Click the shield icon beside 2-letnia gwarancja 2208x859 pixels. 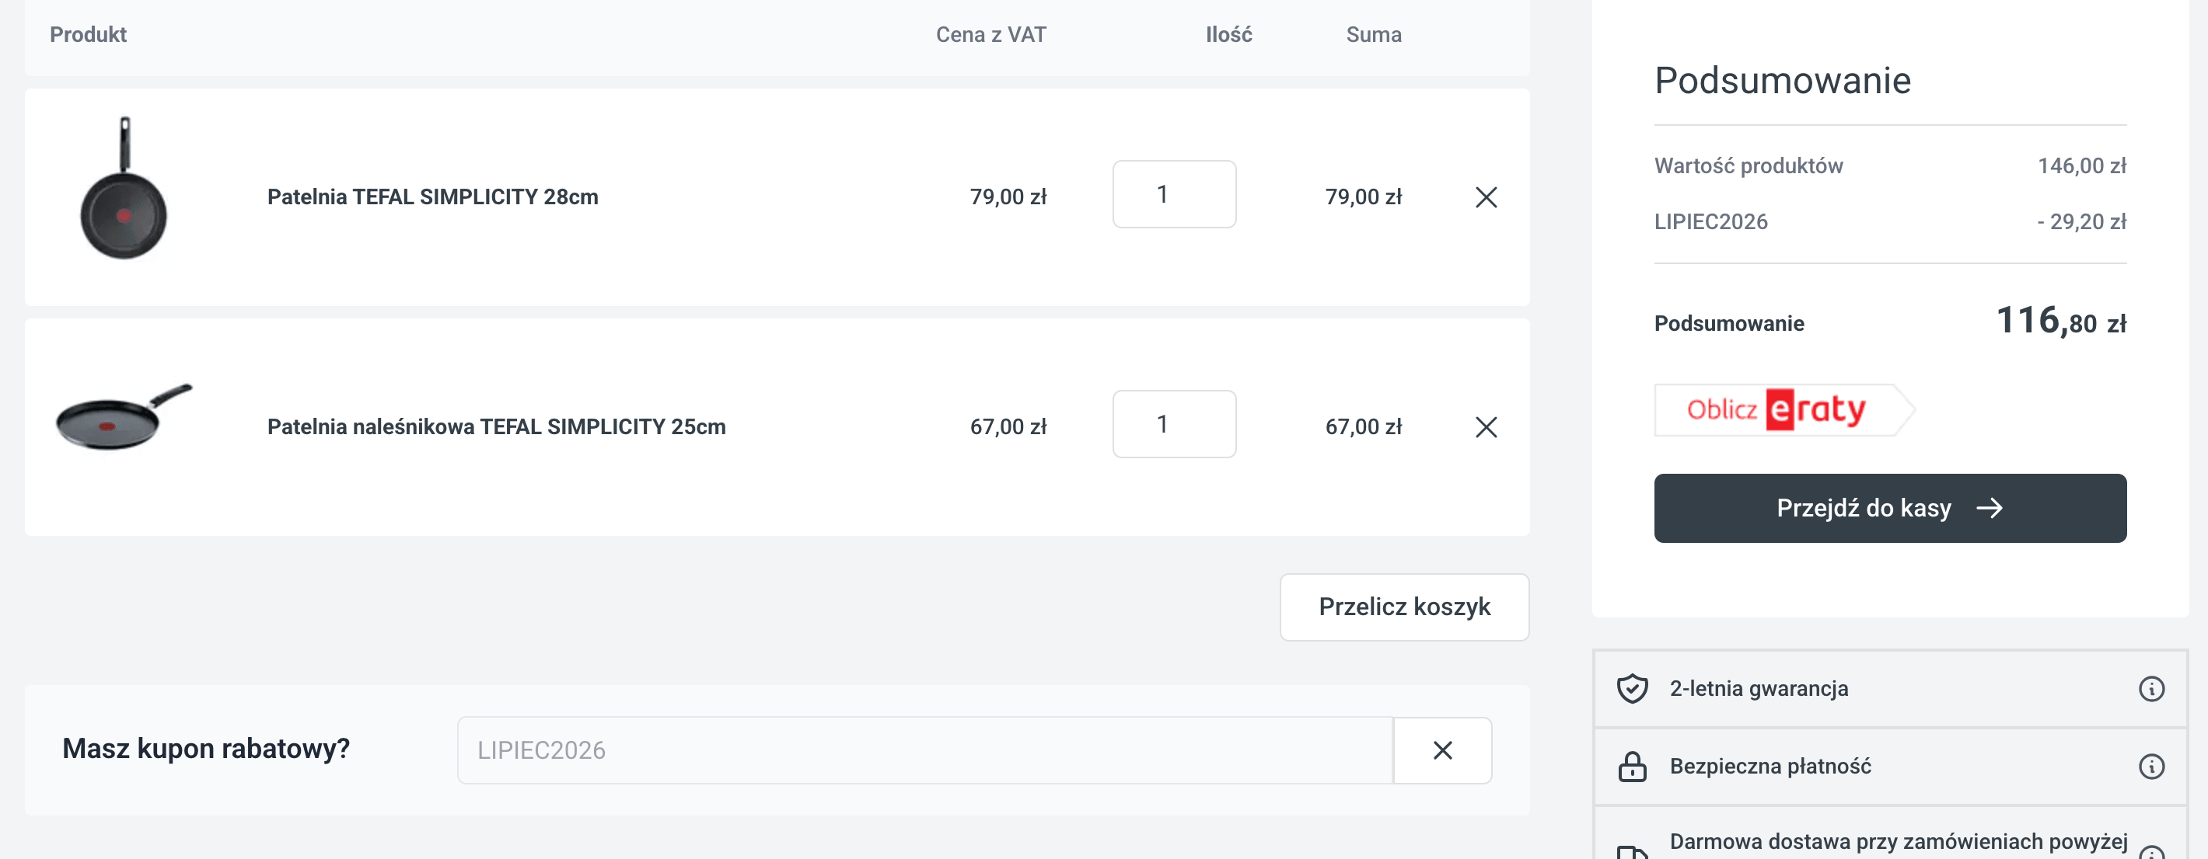click(x=1631, y=687)
